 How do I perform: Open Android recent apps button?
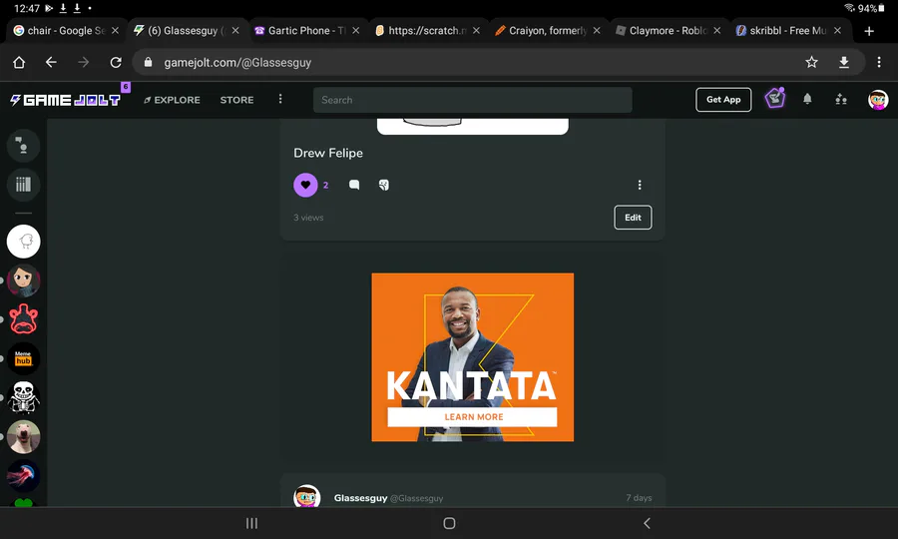[x=251, y=523]
